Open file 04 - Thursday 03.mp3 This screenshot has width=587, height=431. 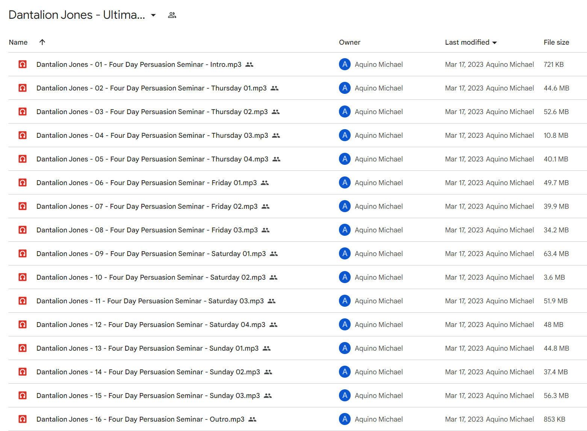tap(152, 136)
